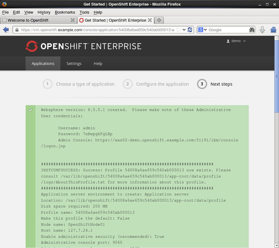Viewport: 279px width, 248px height.
Task: Click the Firefox icon in title bar
Action: point(4,4)
